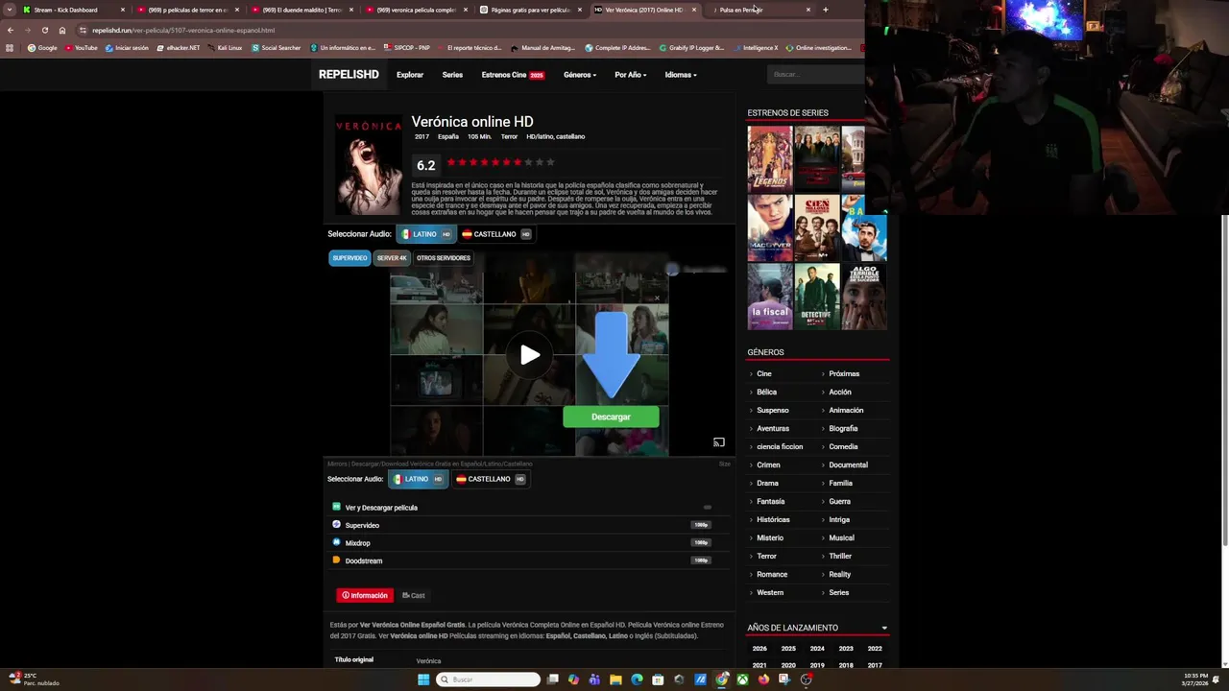Image resolution: width=1229 pixels, height=691 pixels.
Task: Open the Animación genre link
Action: [x=846, y=410]
